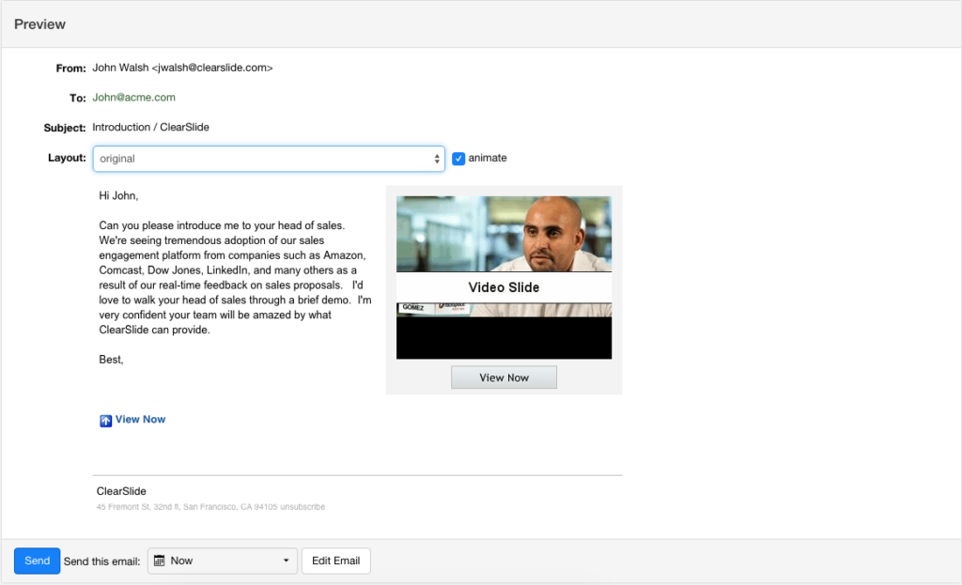The image size is (962, 585).
Task: Click the John@acme.com recipient address
Action: click(133, 97)
